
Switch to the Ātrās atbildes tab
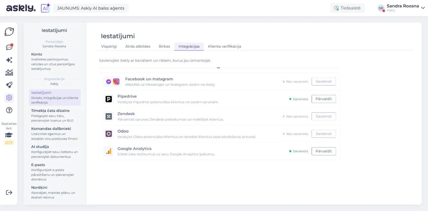point(138,46)
